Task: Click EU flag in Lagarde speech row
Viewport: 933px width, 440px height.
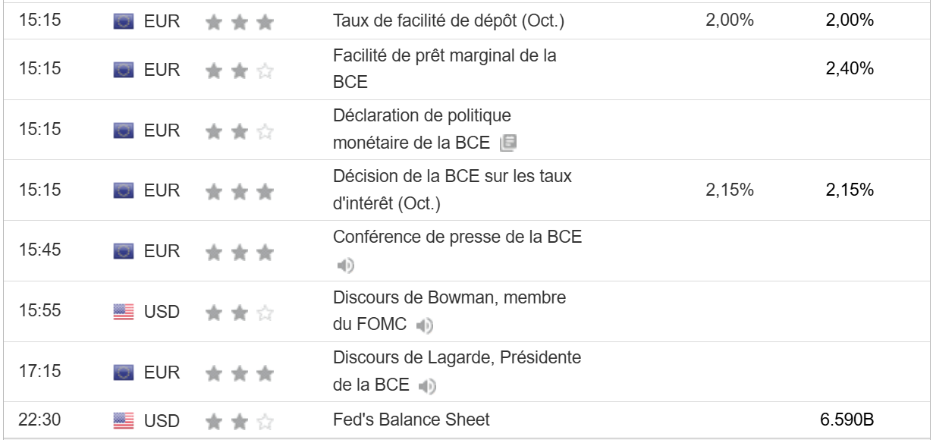Action: [x=123, y=372]
